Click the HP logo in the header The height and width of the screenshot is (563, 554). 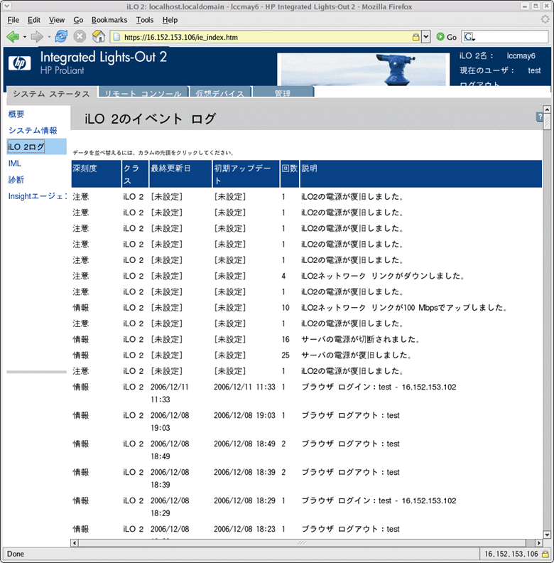(19, 63)
